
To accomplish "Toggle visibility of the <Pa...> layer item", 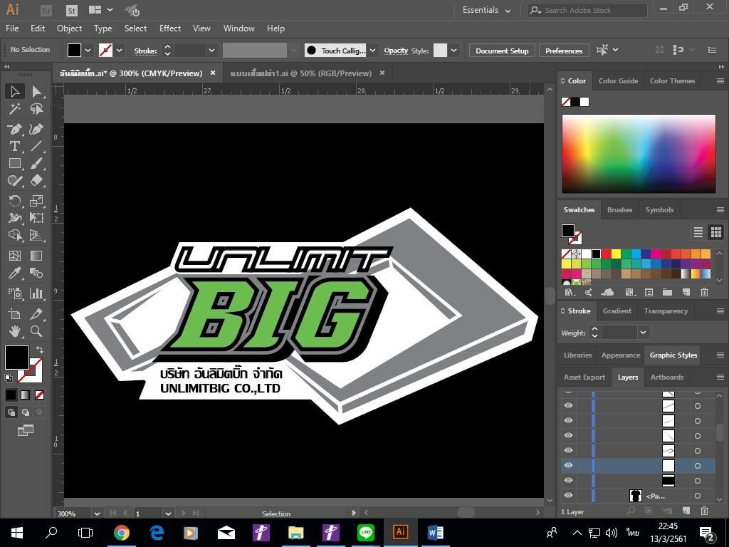I will tap(568, 496).
